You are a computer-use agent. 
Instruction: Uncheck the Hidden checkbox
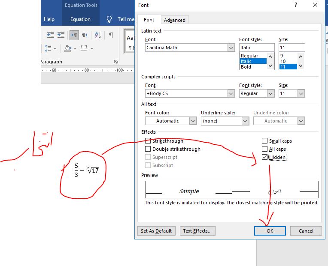(264, 157)
